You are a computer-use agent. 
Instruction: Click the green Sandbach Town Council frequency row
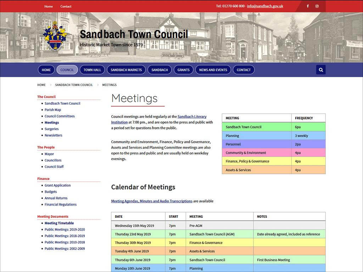[x=274, y=127]
